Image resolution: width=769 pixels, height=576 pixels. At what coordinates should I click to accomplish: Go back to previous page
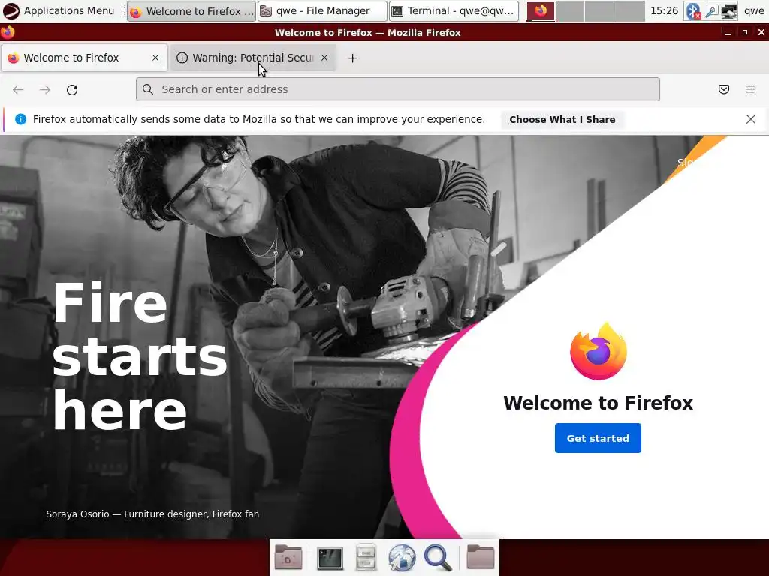click(18, 90)
